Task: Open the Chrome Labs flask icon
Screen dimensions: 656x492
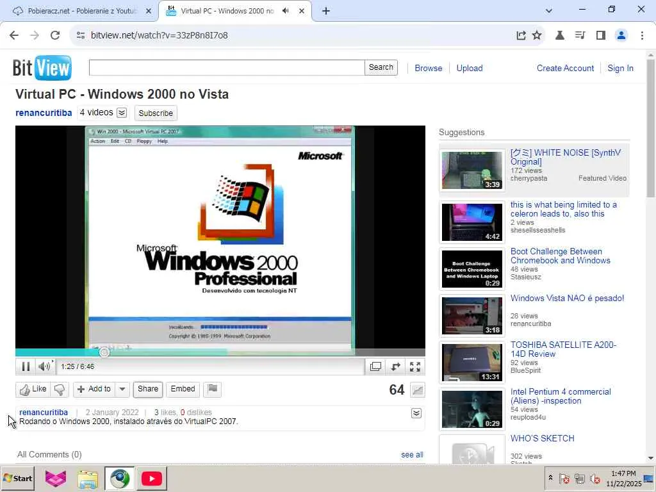Action: point(559,35)
